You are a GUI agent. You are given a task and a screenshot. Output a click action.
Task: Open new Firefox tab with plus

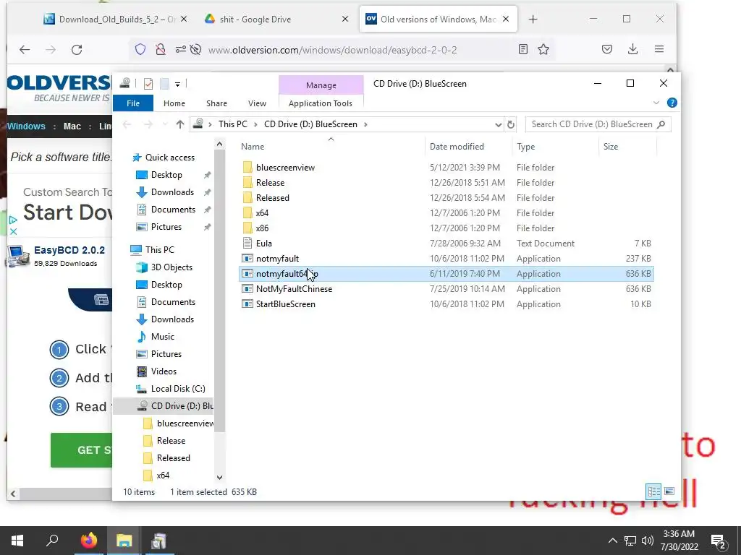pos(533,20)
